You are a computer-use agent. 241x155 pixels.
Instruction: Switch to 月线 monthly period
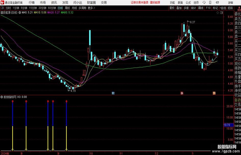click(x=74, y=8)
